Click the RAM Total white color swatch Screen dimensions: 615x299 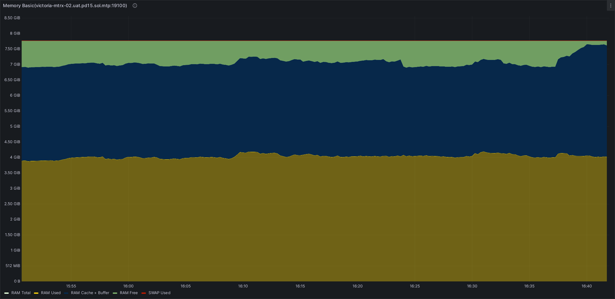tap(7, 293)
